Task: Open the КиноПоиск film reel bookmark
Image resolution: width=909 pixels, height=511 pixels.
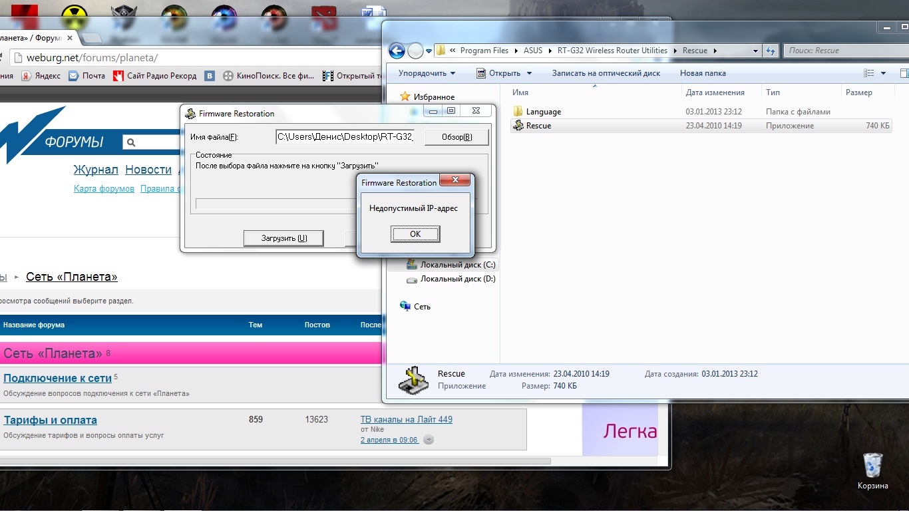Action: coord(228,76)
